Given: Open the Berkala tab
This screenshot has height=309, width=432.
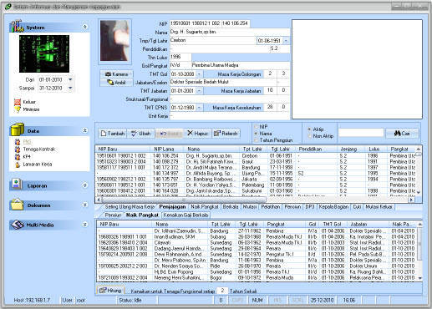Looking at the screenshot, I should point(231,207).
